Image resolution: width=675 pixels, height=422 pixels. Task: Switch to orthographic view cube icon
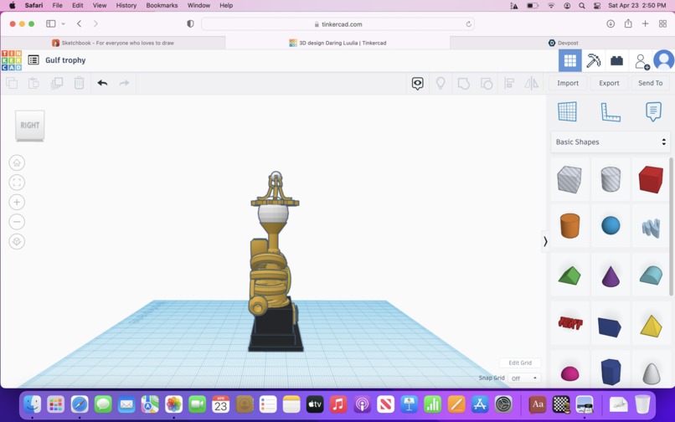[x=17, y=242]
